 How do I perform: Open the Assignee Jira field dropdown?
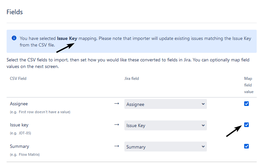(165, 104)
